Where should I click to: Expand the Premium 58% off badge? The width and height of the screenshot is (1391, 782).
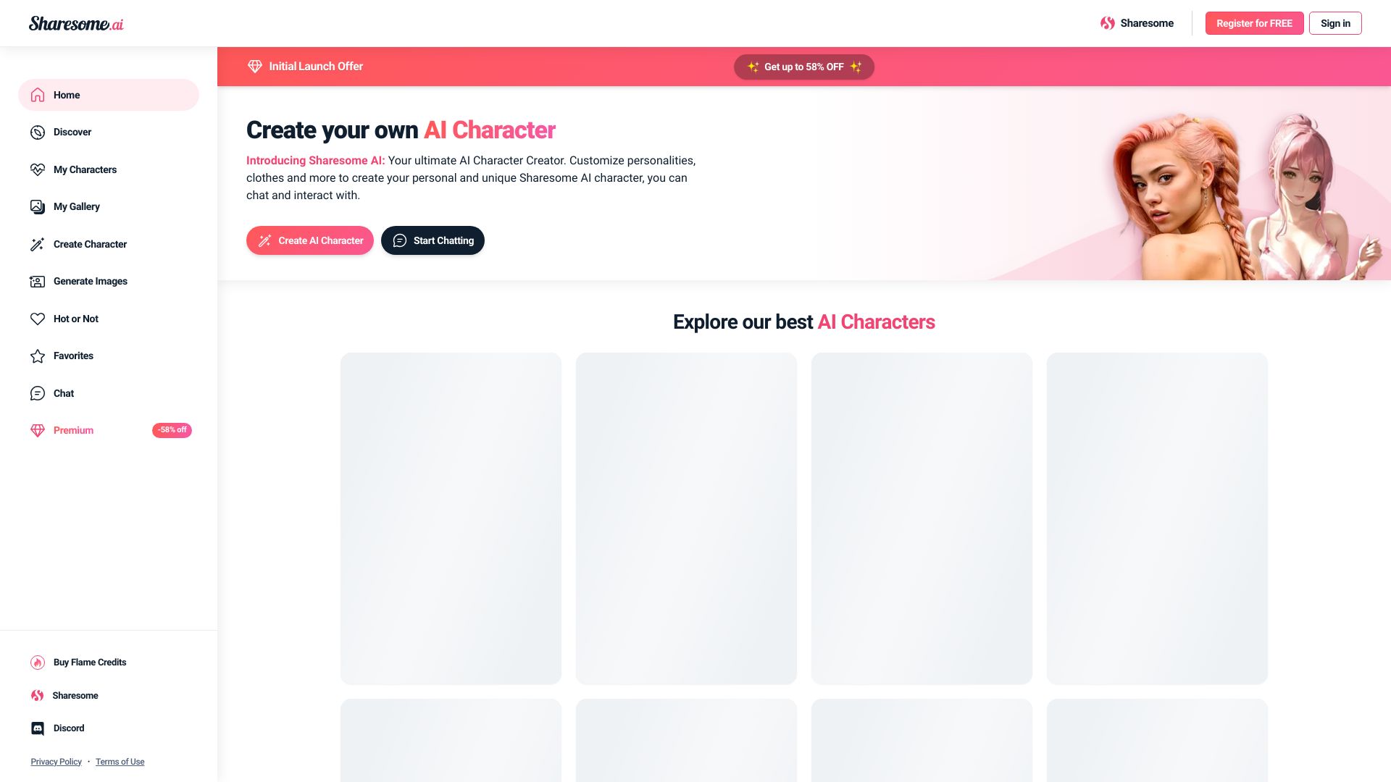click(x=172, y=429)
